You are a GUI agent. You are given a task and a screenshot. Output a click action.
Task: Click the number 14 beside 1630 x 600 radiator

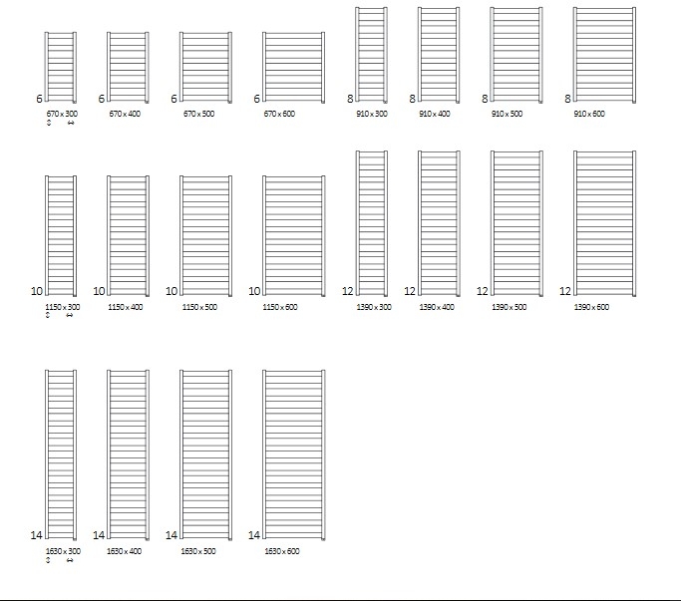click(254, 535)
